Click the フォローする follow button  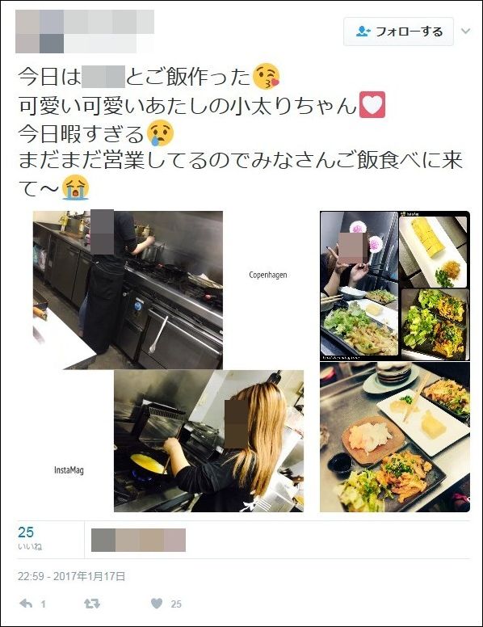pyautogui.click(x=398, y=32)
